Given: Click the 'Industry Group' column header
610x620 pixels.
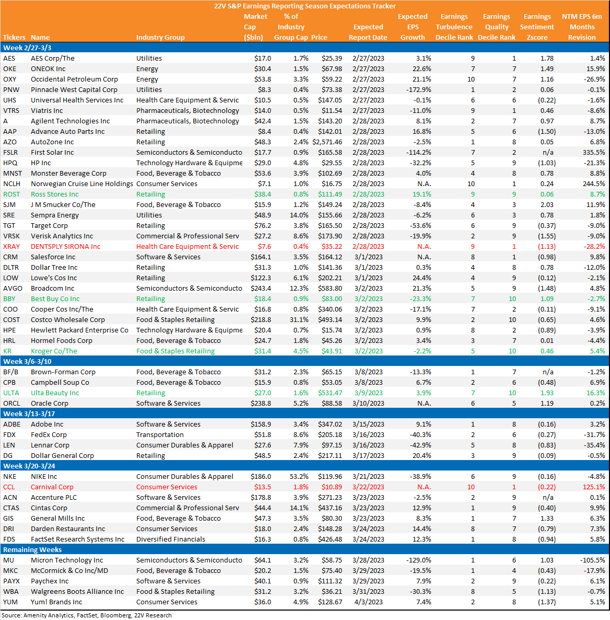Looking at the screenshot, I should pos(160,38).
